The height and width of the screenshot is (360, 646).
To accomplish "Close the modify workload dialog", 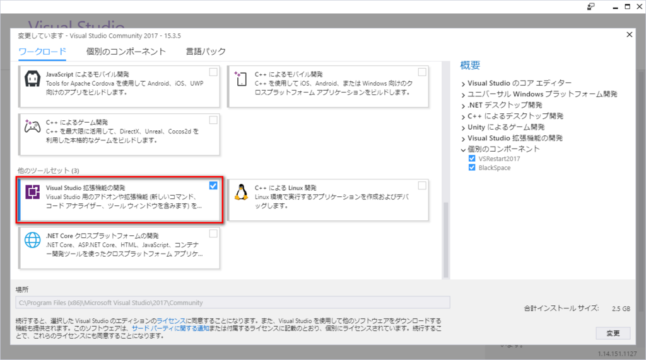I will click(x=629, y=35).
